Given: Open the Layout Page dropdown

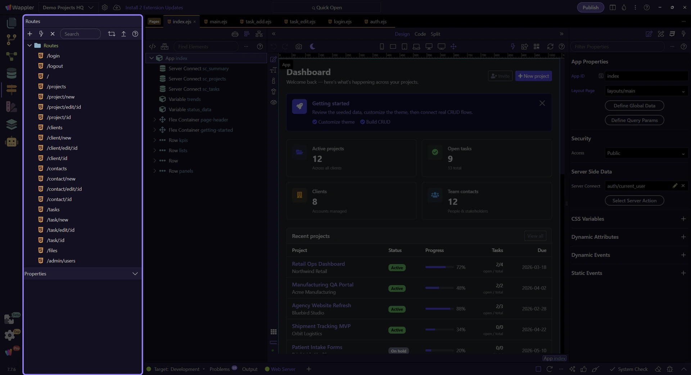Looking at the screenshot, I should (646, 91).
